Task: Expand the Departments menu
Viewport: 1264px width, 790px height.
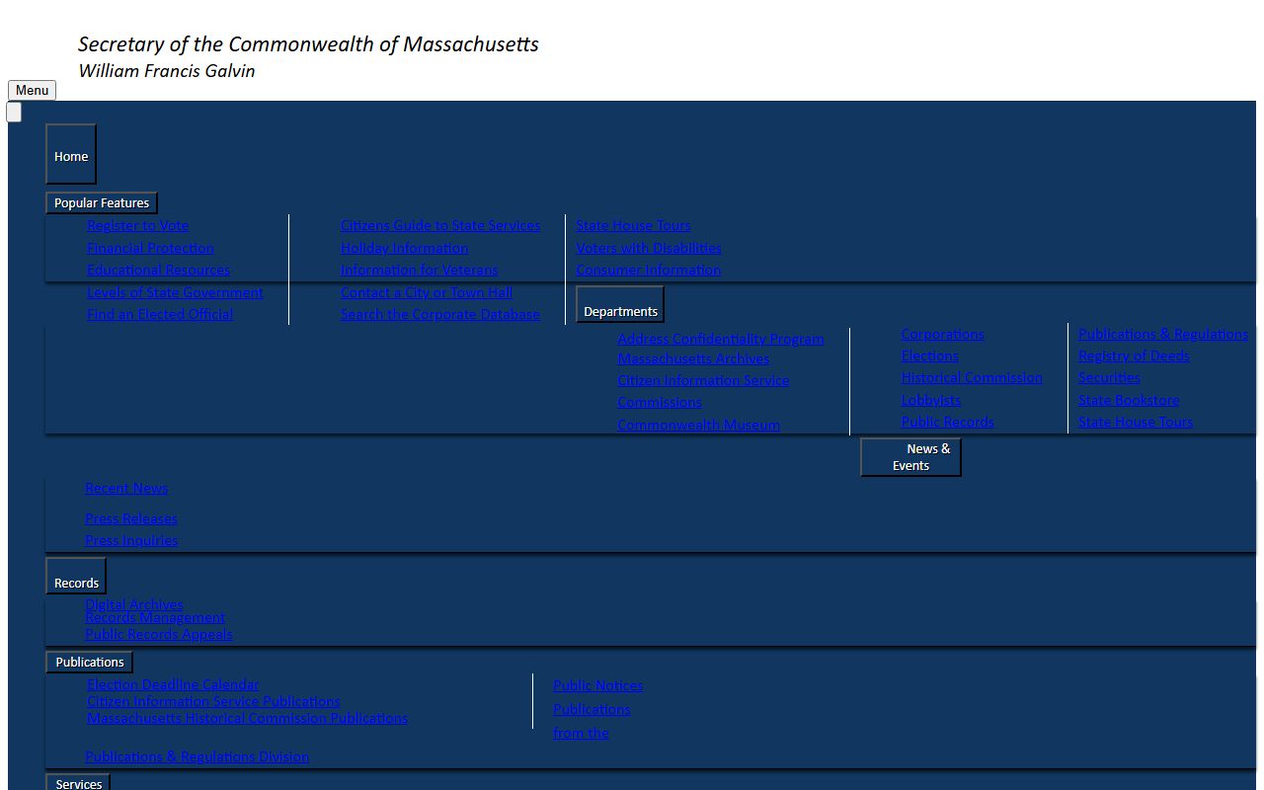Action: 620,305
